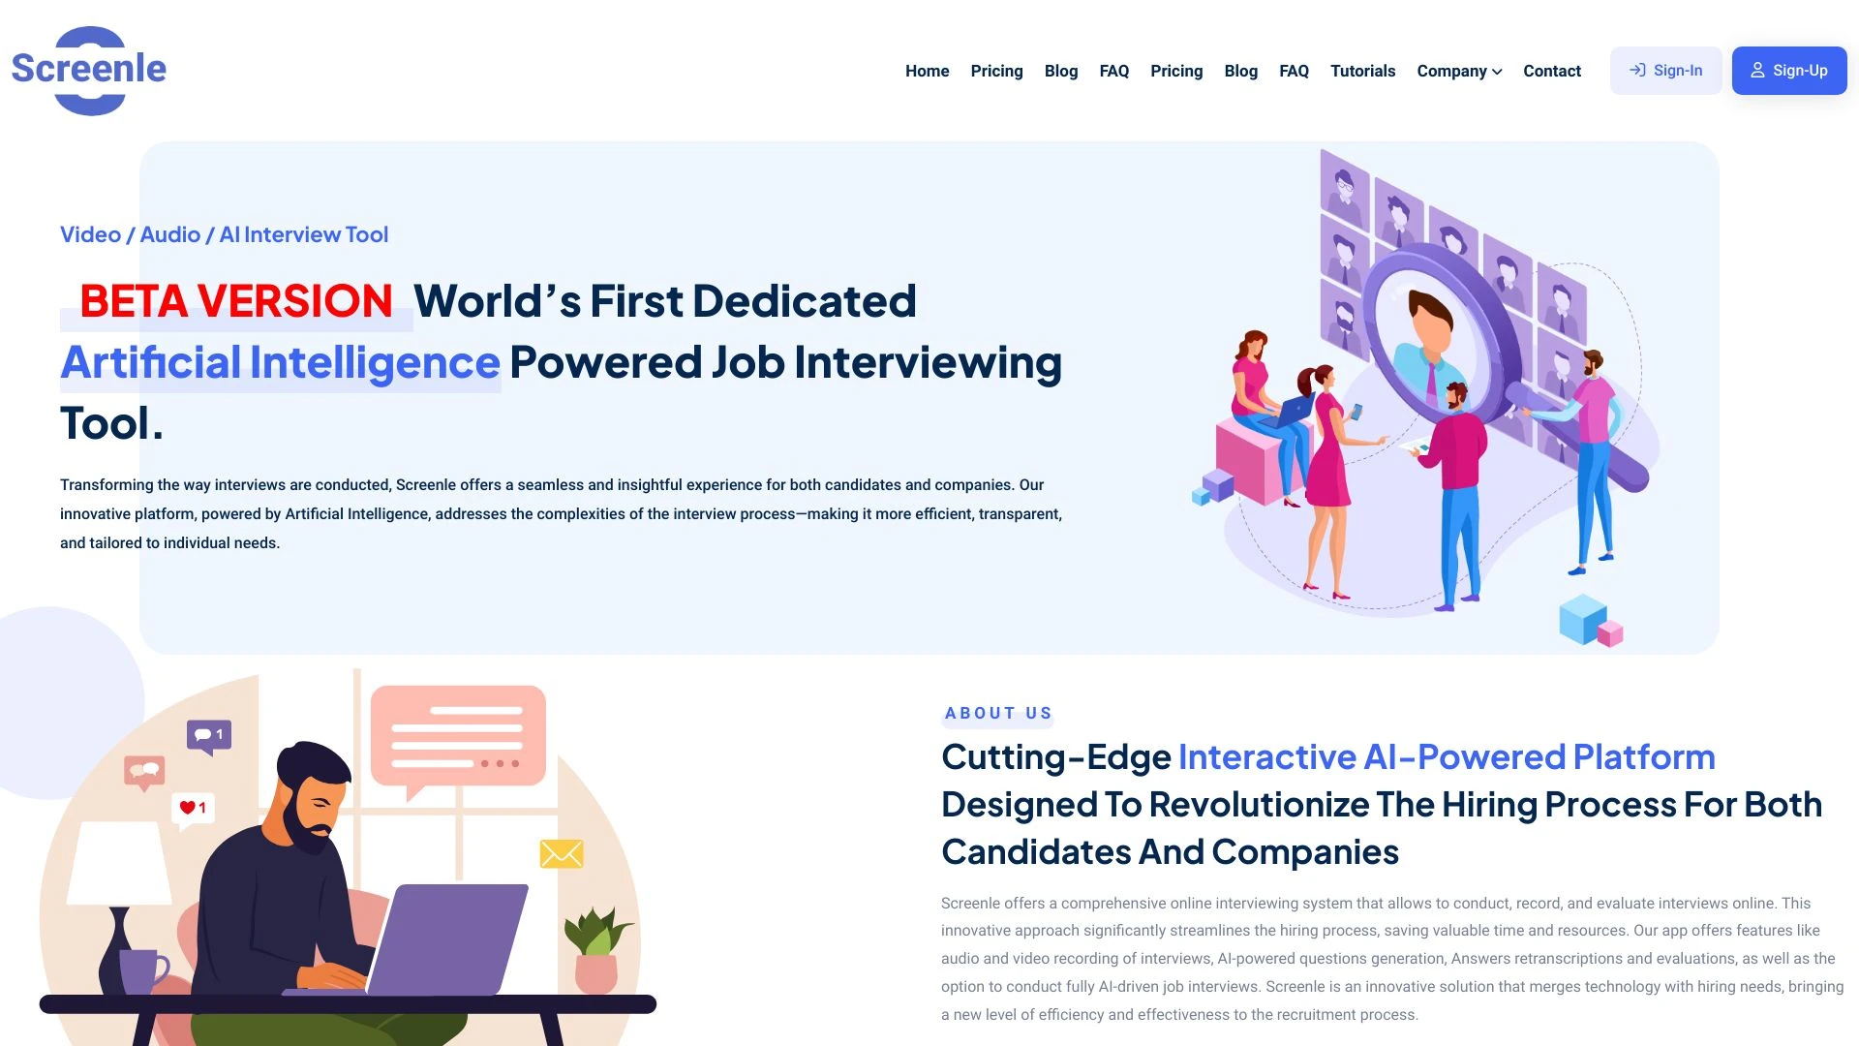Select the Pricing menu item
This screenshot has height=1046, width=1859.
coord(996,71)
